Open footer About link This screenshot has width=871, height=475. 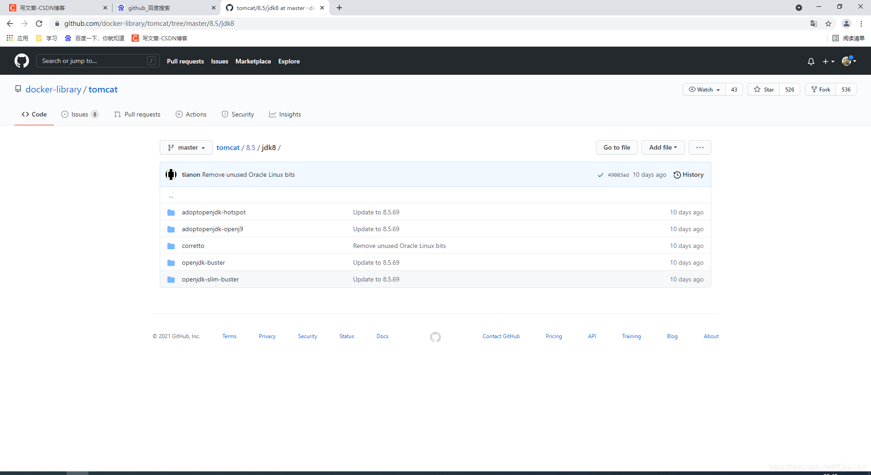(711, 336)
